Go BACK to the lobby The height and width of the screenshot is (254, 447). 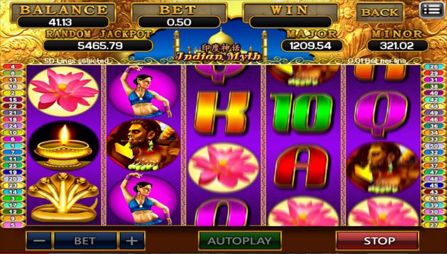click(380, 12)
